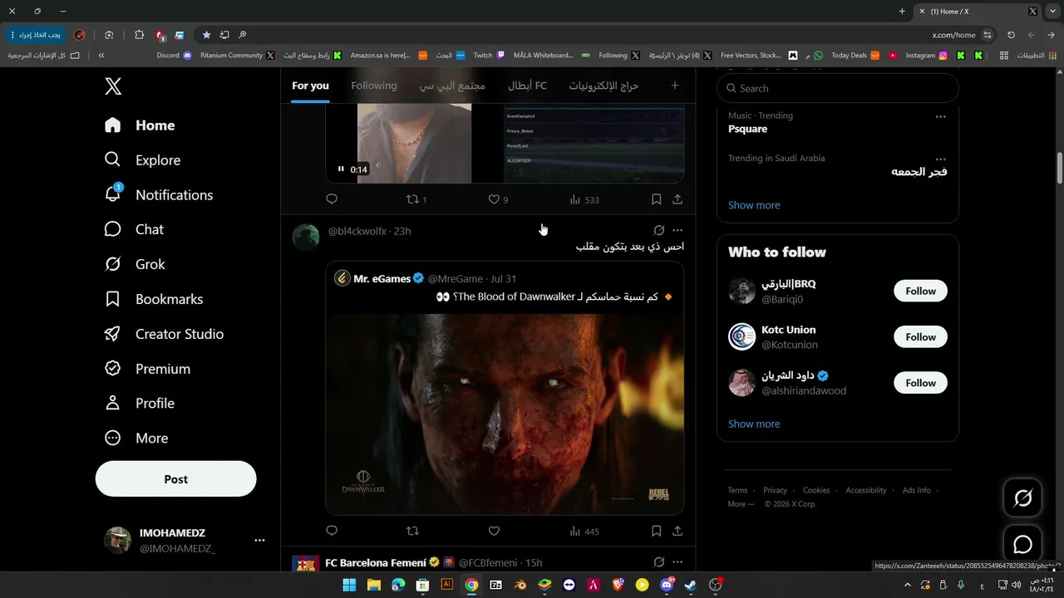The height and width of the screenshot is (598, 1064).
Task: Click the browser address bar x.com/home
Action: coord(953,35)
